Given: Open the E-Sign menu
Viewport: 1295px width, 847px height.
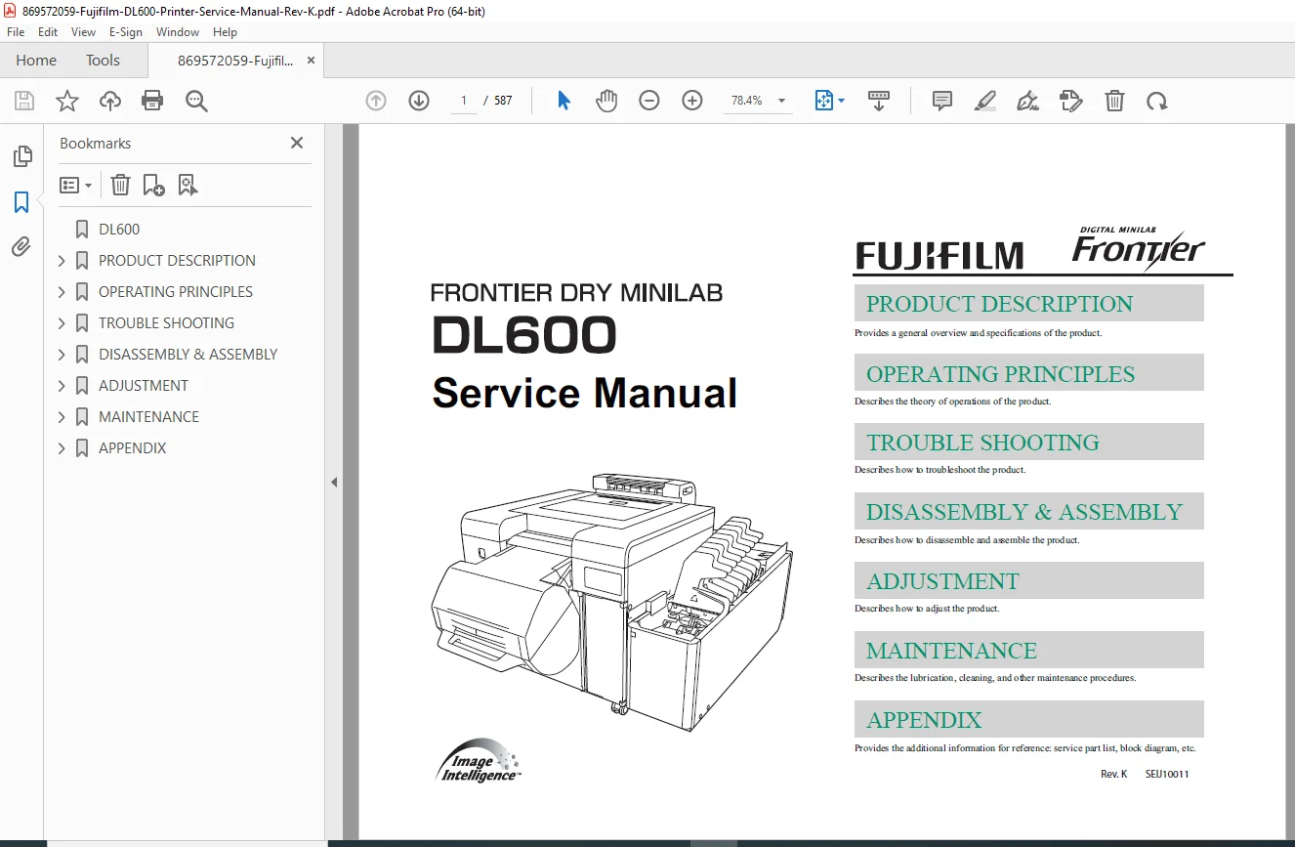Looking at the screenshot, I should point(126,32).
